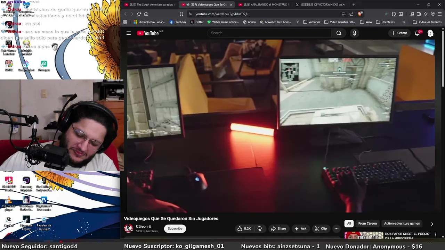Click the Ask button
This screenshot has height=250, width=445.
(300, 228)
